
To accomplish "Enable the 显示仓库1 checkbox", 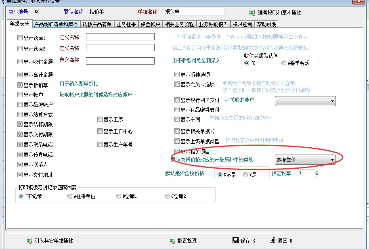I will coord(20,38).
